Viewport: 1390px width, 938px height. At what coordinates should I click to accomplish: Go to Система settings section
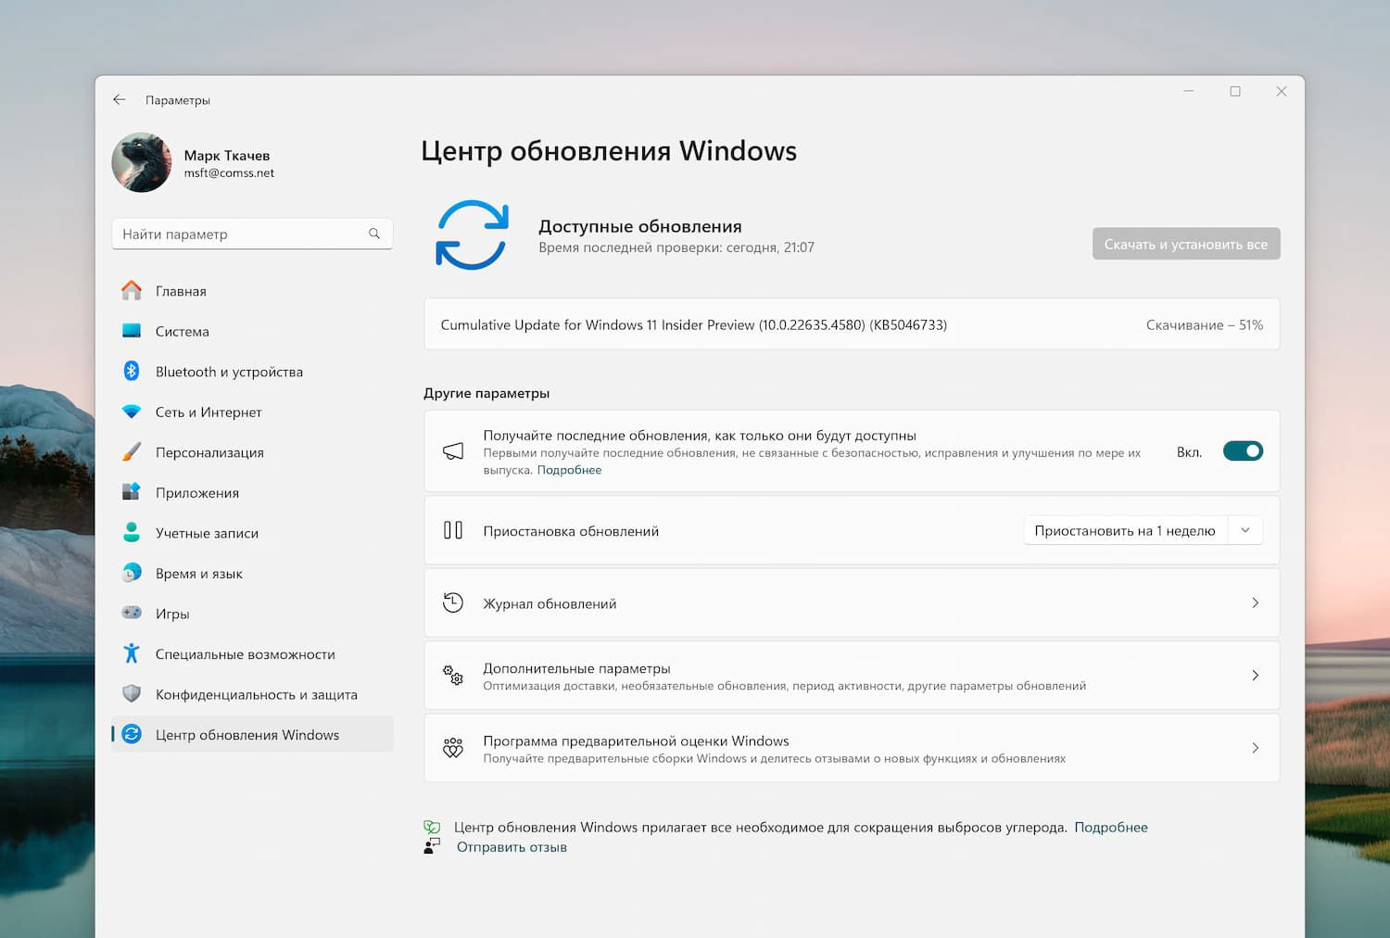click(x=252, y=331)
